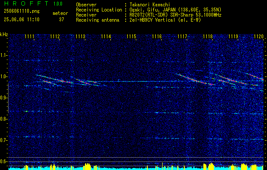Click the Receiving antenna label

98,20
